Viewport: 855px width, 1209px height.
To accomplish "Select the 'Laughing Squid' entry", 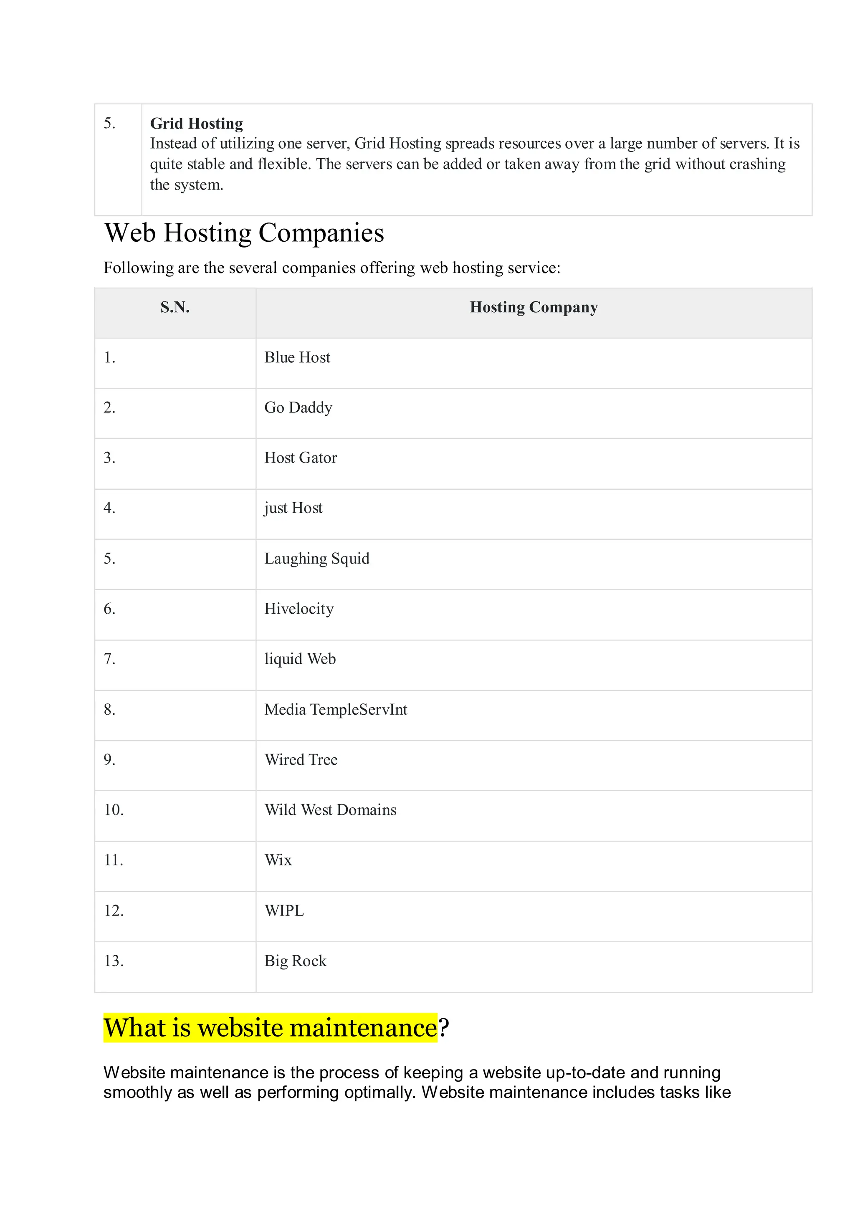I will (316, 558).
